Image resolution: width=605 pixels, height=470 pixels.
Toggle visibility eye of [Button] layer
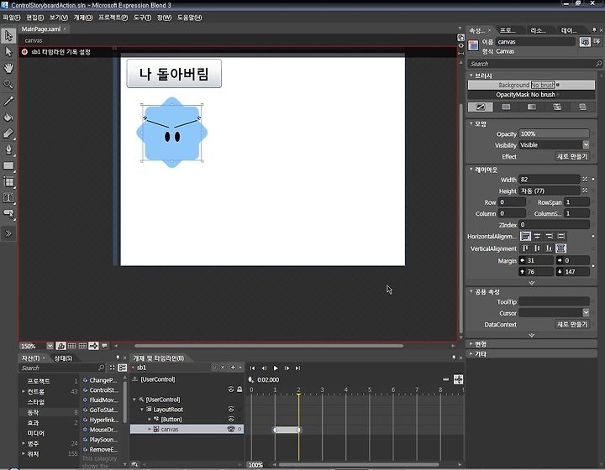231,419
